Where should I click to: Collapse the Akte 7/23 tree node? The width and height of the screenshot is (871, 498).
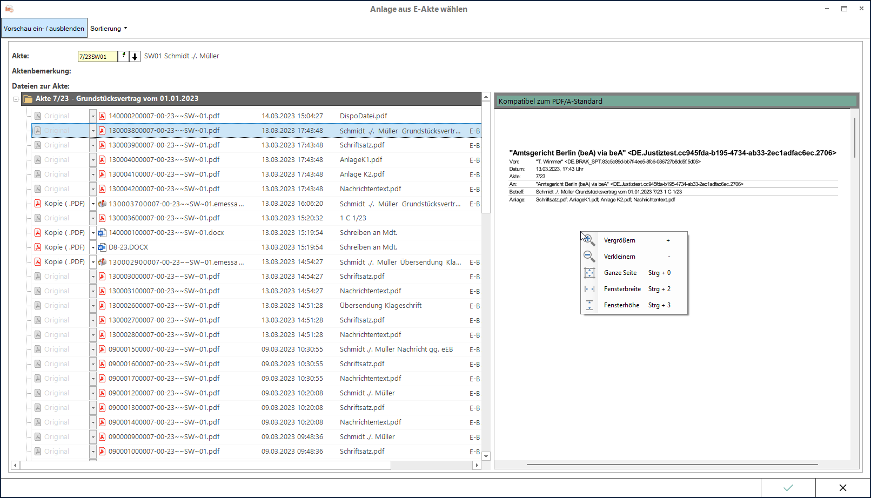click(x=16, y=99)
